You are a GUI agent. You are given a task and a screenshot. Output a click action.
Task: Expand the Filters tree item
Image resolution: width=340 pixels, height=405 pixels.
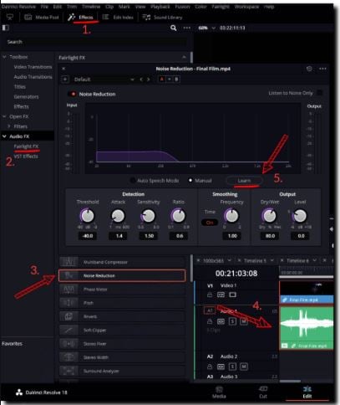point(9,126)
